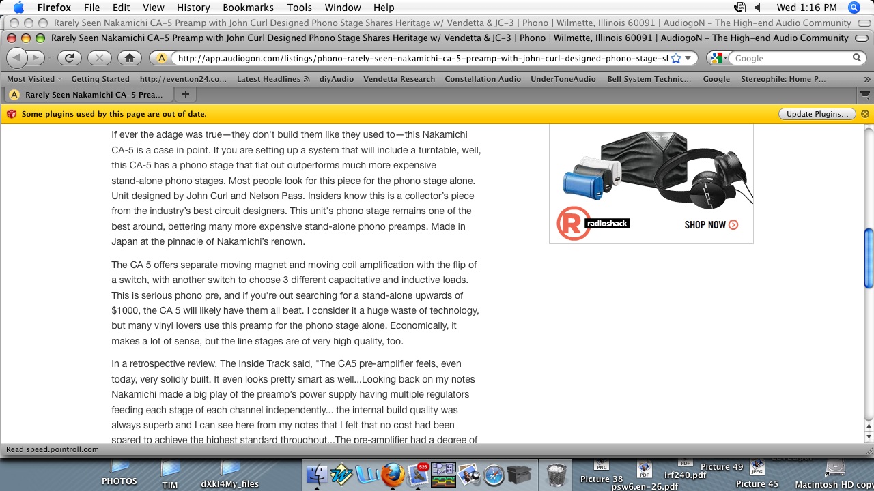The image size is (874, 491).
Task: Open Mail with 526 badge in Dock
Action: 417,475
